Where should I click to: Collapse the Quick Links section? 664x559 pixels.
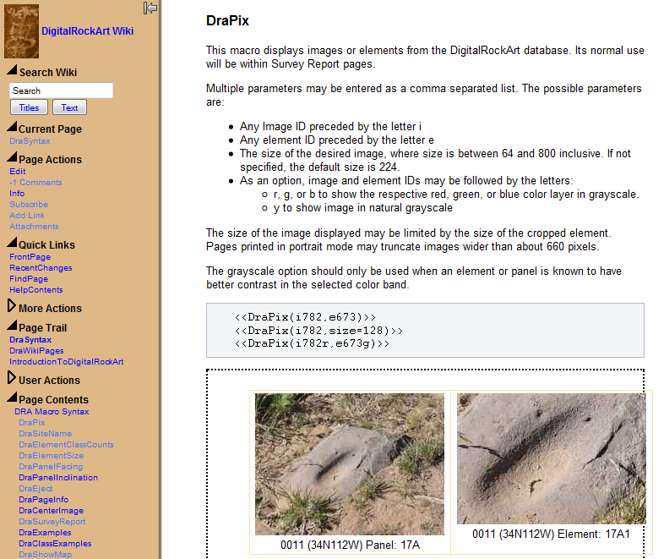click(12, 244)
